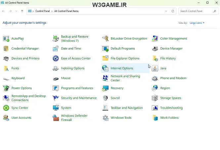Click the search magnifier icon
This screenshot has width=220, height=150.
[215, 11]
